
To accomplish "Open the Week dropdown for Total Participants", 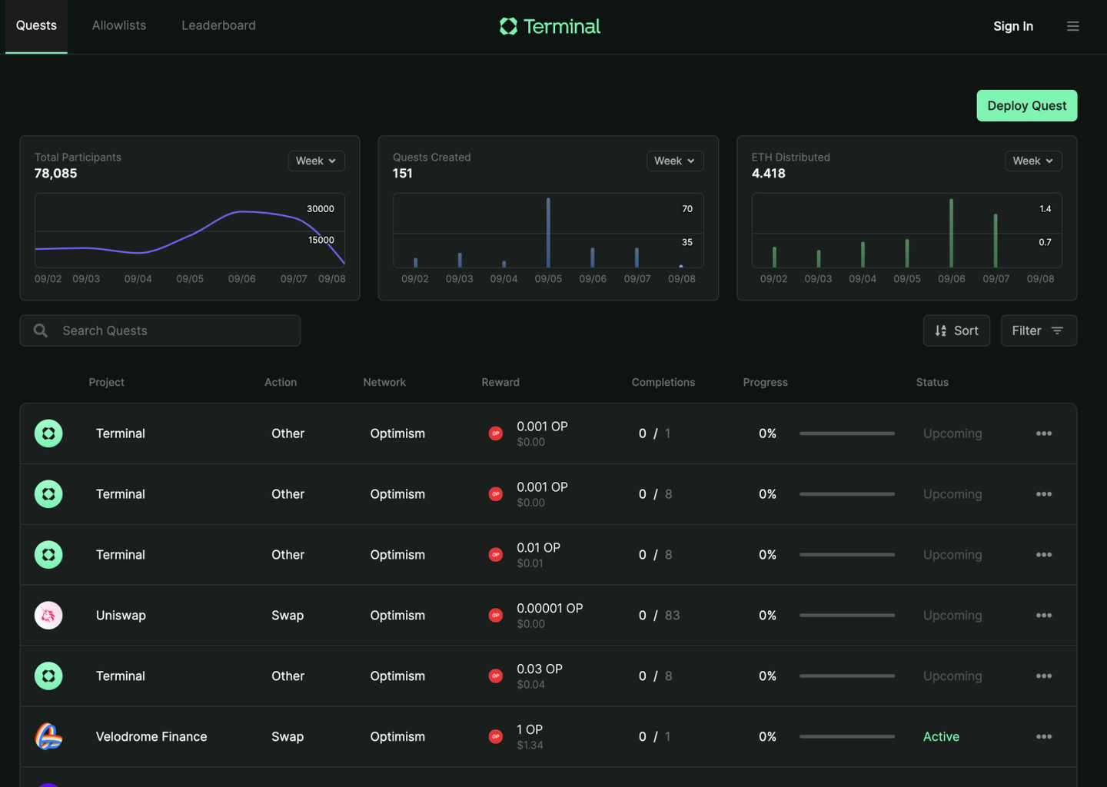I will [316, 161].
